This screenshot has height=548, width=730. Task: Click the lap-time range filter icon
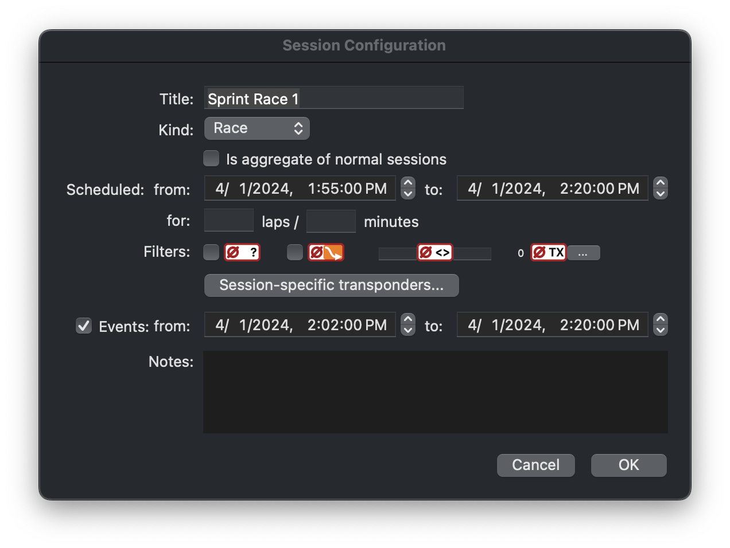click(x=434, y=252)
